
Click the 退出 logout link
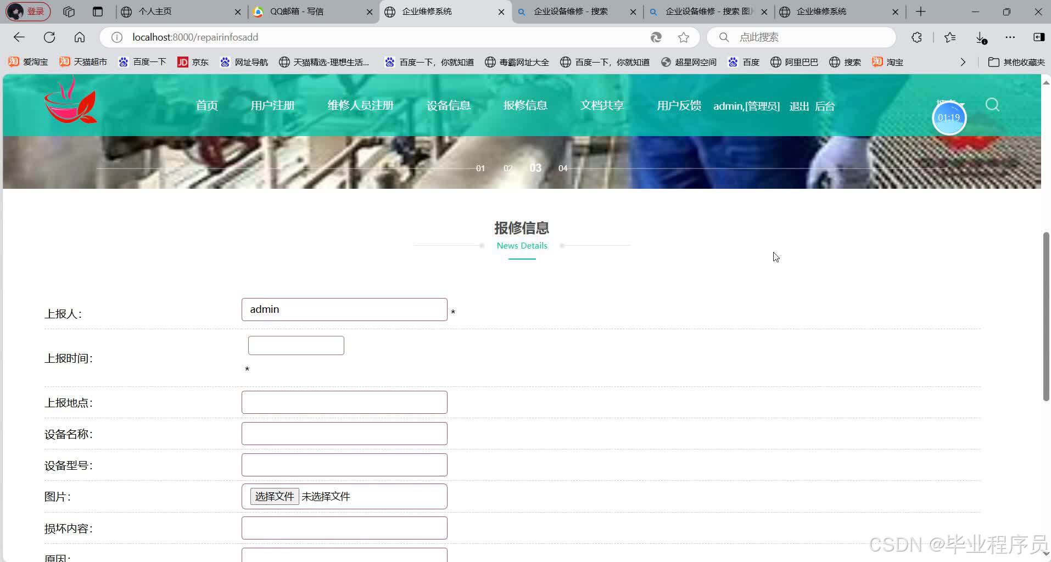(x=798, y=106)
